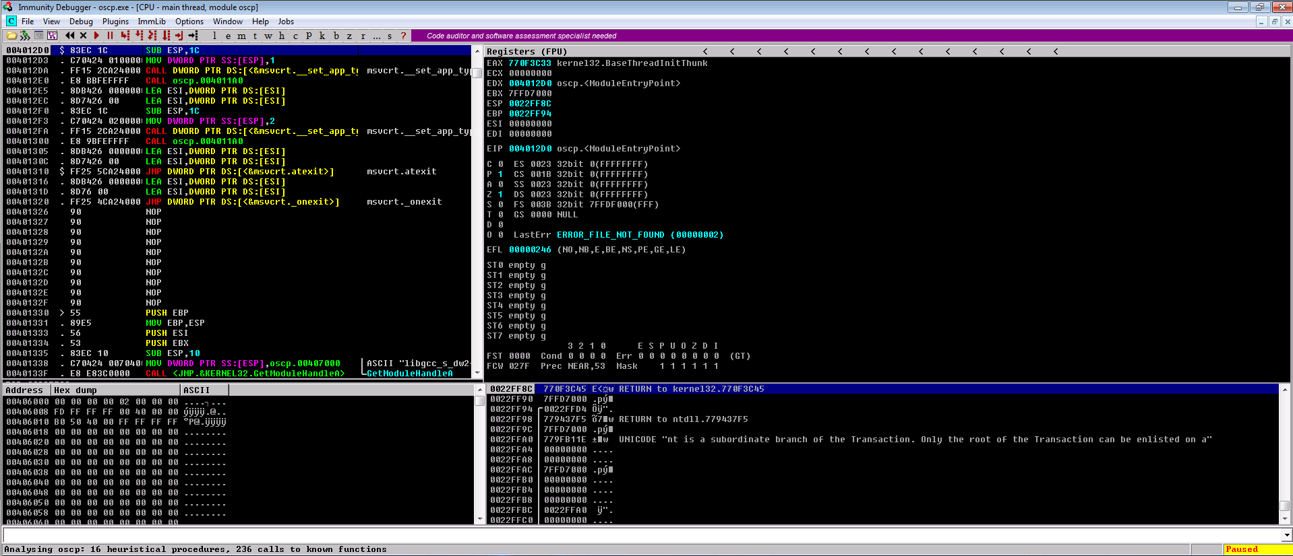
Task: Show breakpoints via 'b' button
Action: 336,36
